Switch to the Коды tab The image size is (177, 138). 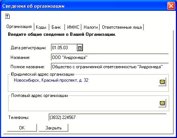[41, 27]
